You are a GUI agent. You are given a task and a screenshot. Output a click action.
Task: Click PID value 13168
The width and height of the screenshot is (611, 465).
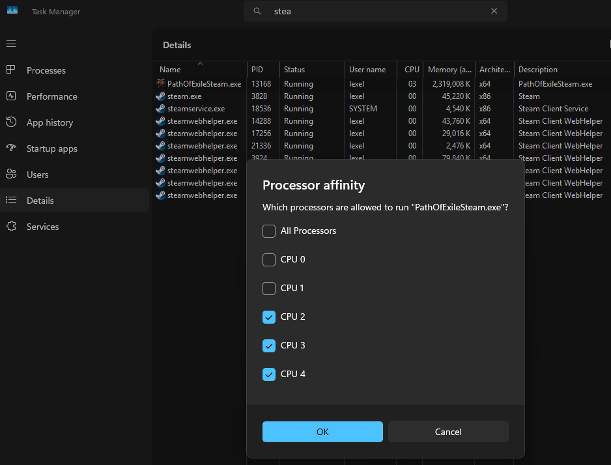pyautogui.click(x=261, y=84)
